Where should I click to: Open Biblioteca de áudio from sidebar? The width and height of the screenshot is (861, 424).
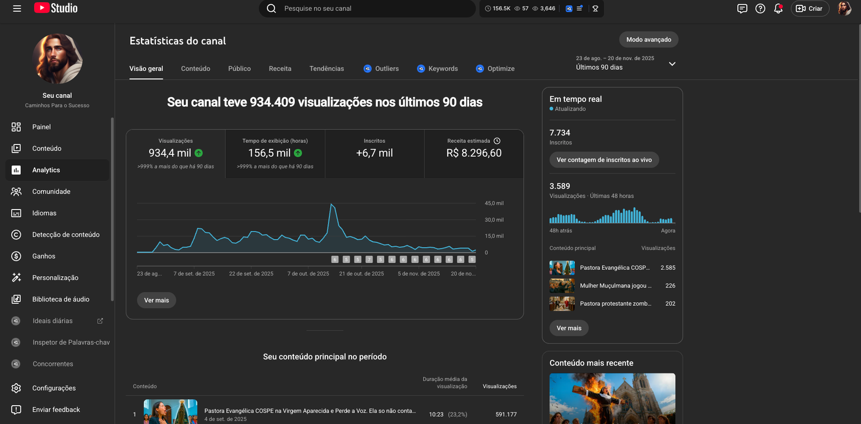60,299
